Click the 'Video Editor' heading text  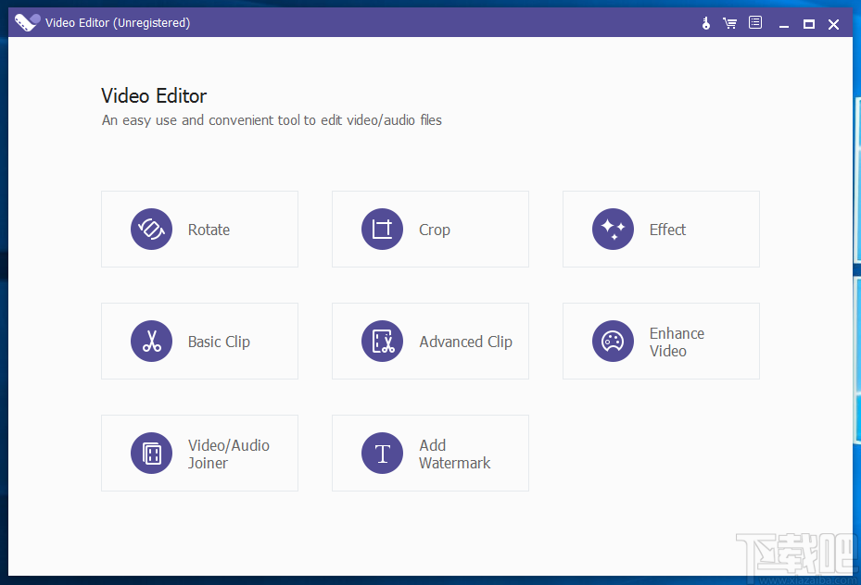coord(154,96)
